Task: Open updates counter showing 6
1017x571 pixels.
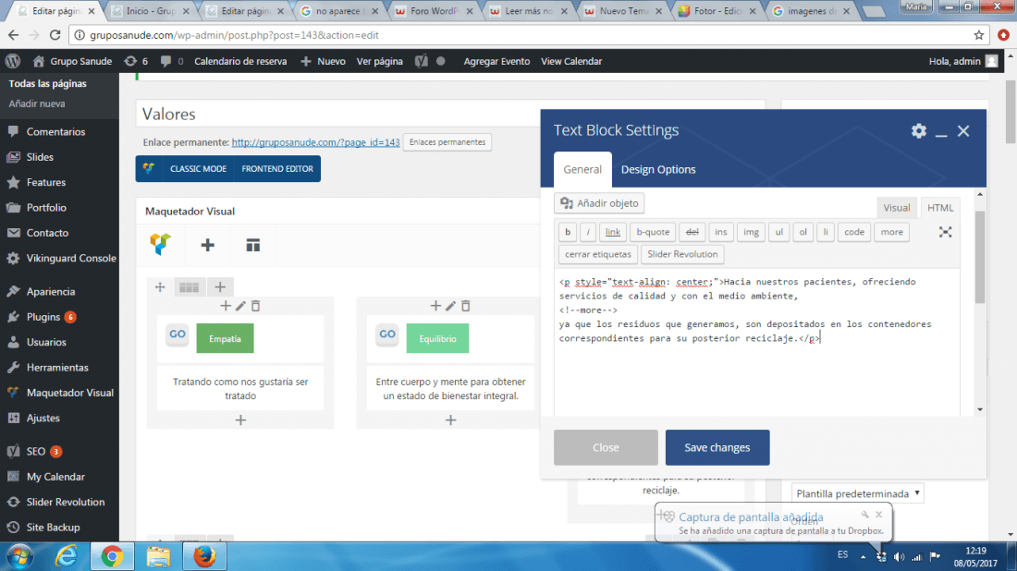Action: tap(136, 61)
